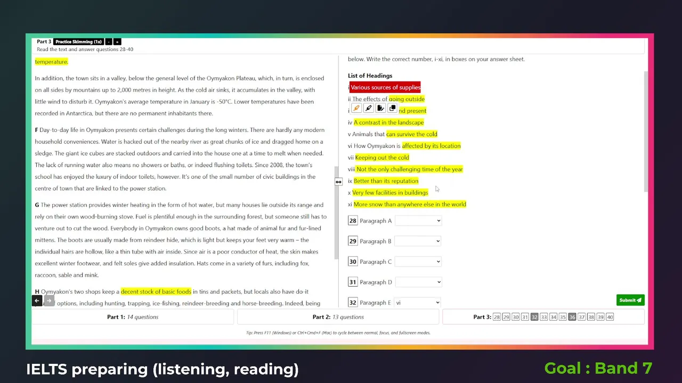Click heading 'Keeping out the cold'

click(x=382, y=157)
